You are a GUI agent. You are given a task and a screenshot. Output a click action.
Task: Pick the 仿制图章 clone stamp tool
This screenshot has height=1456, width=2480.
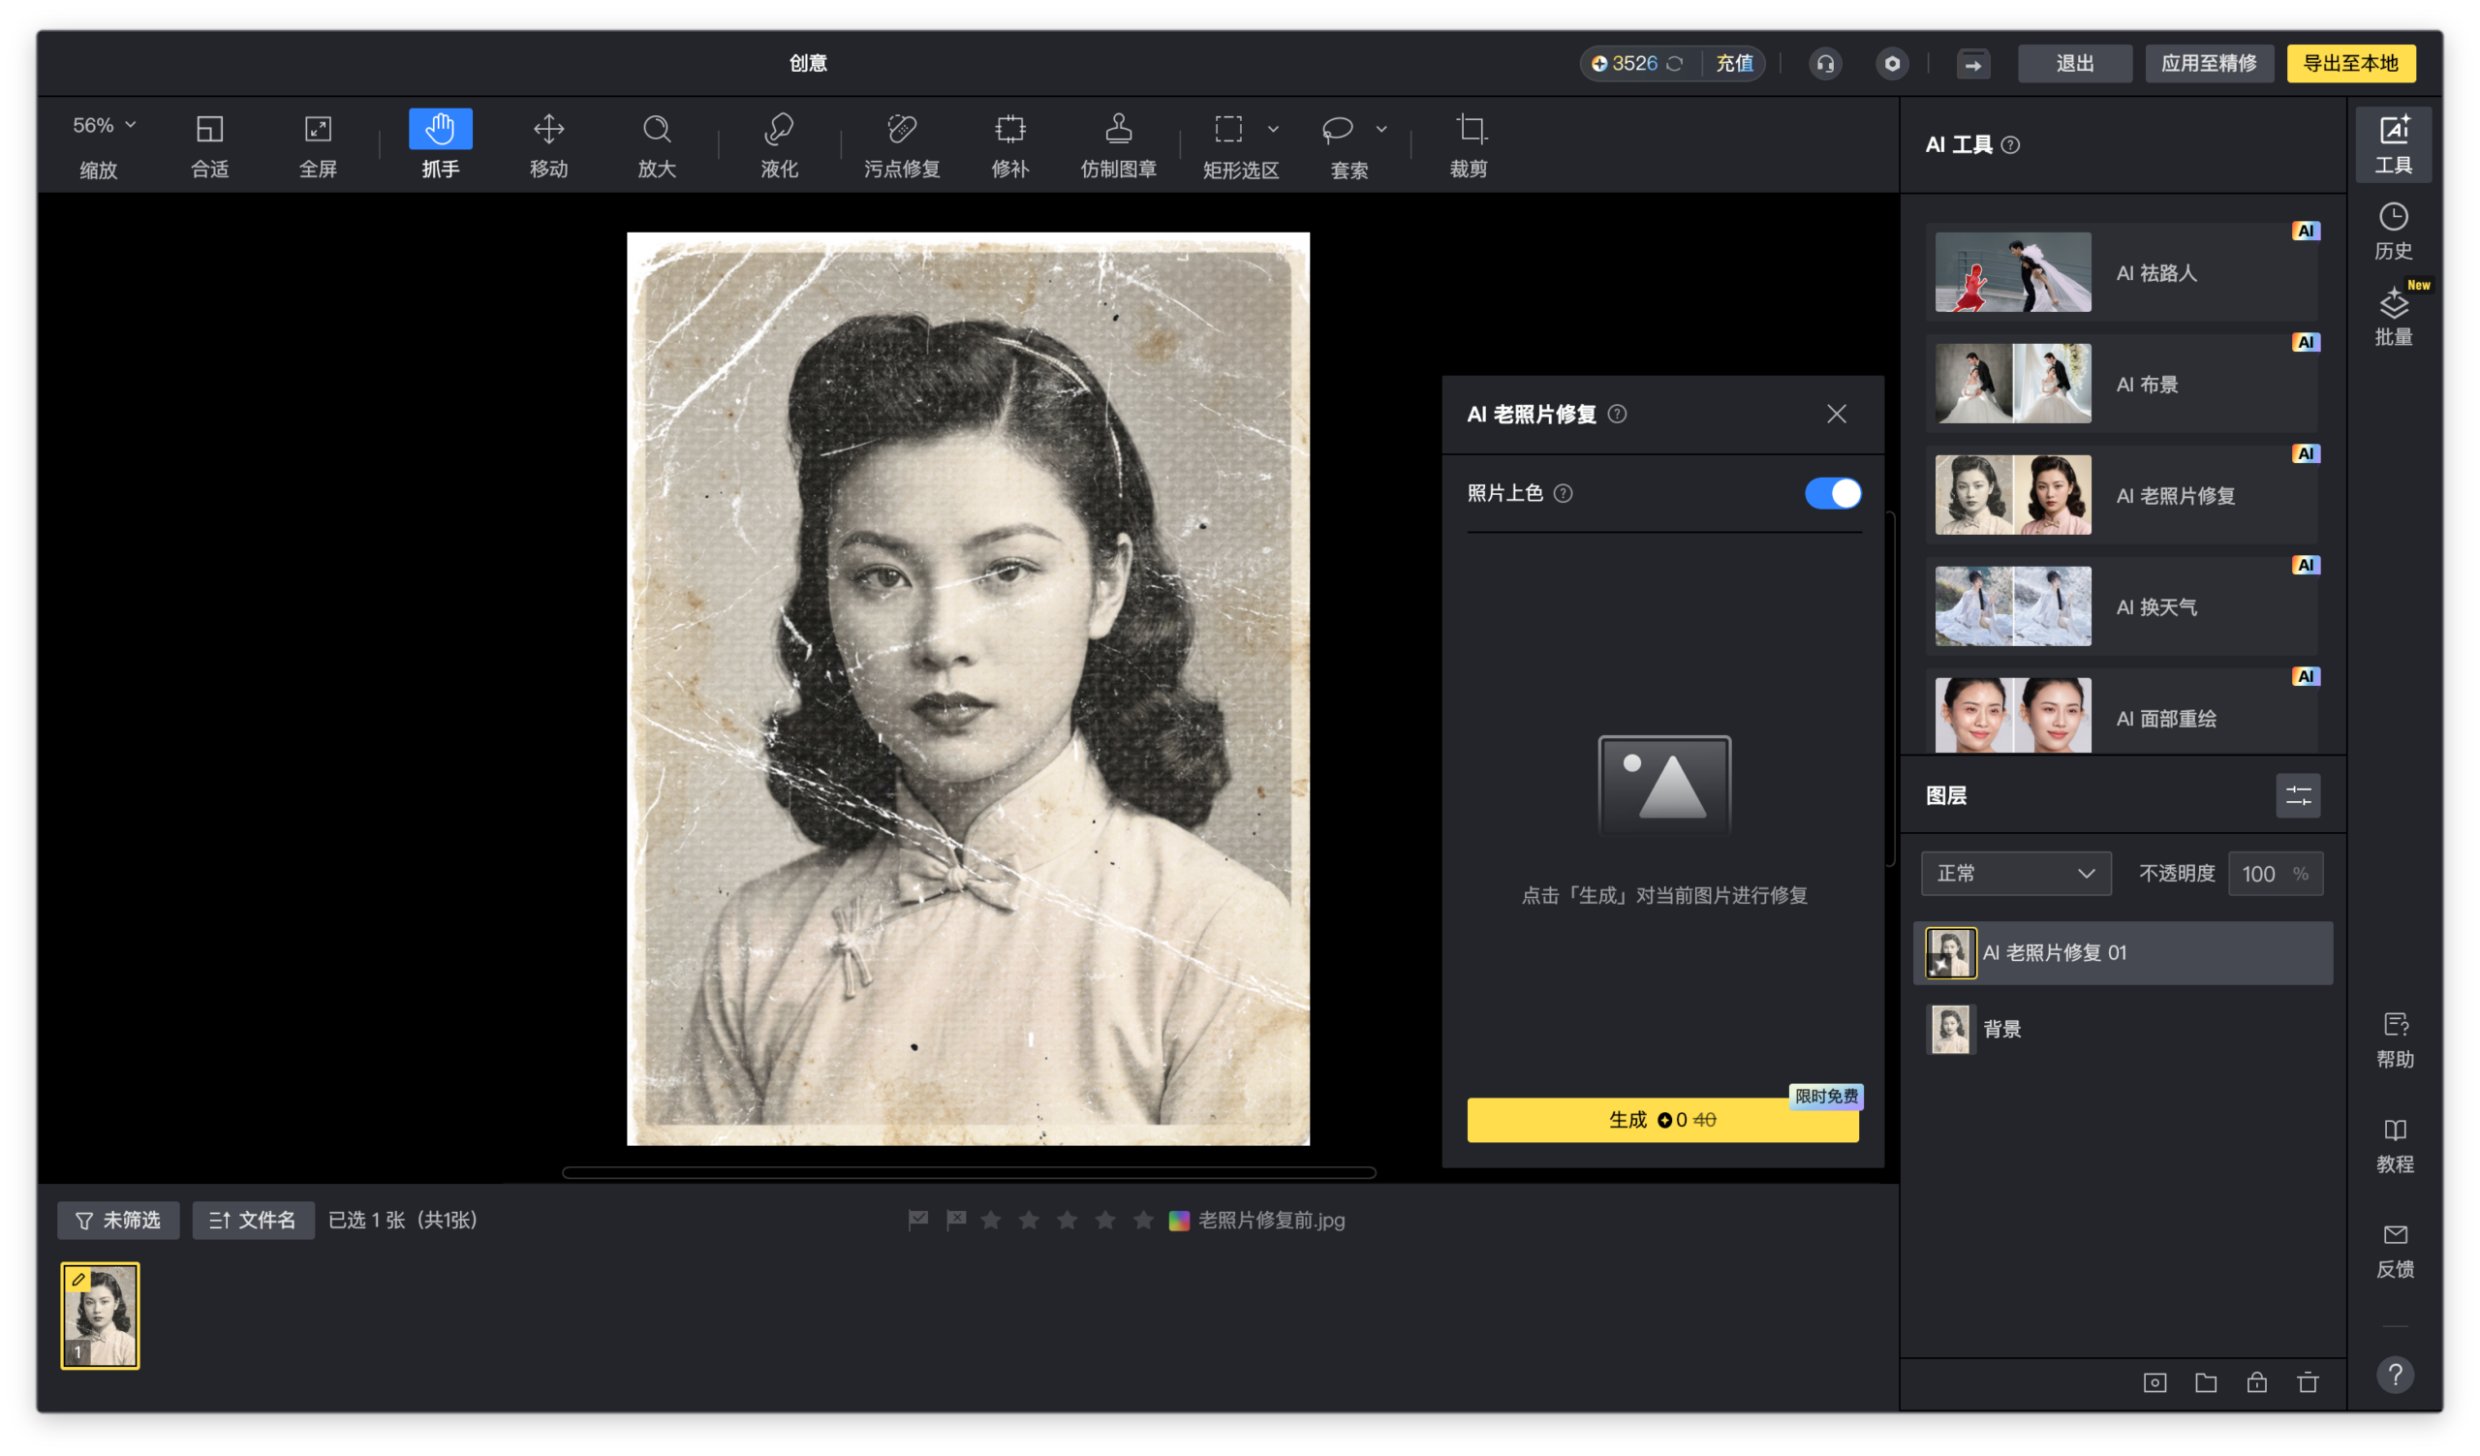tap(1118, 143)
